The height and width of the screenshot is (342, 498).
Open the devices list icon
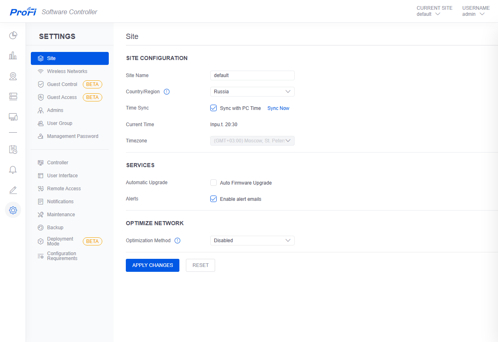click(x=13, y=97)
